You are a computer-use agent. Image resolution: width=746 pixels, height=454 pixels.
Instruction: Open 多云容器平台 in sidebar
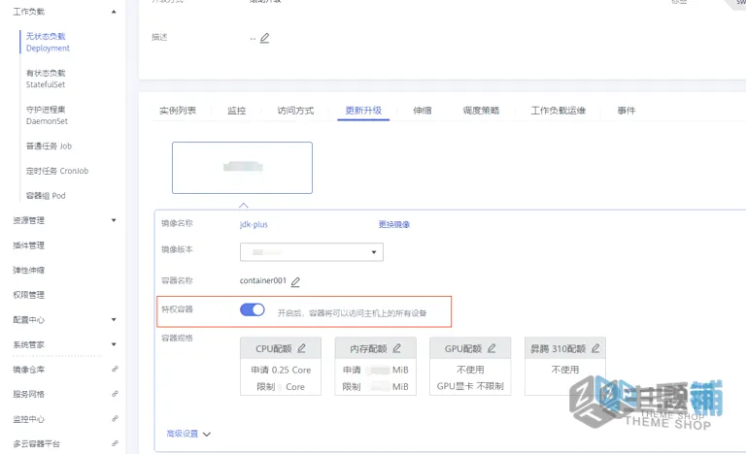pyautogui.click(x=37, y=443)
